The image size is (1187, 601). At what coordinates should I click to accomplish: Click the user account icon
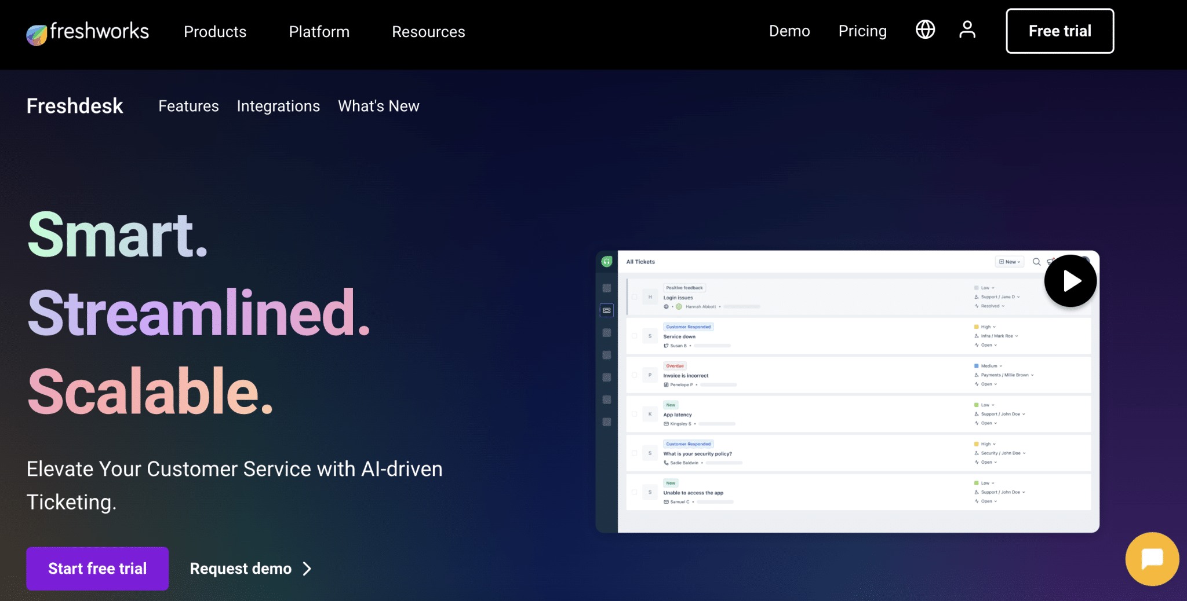tap(967, 30)
